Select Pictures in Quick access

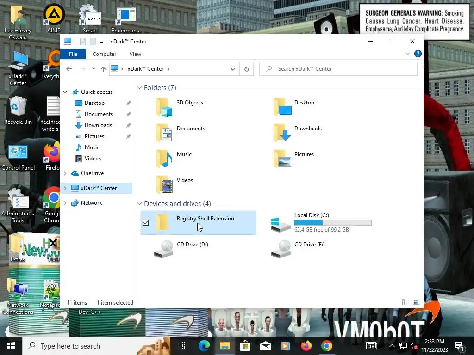point(94,136)
